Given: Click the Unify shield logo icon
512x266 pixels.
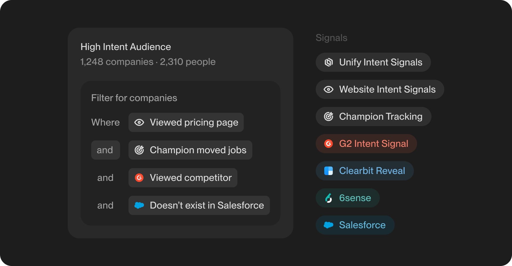Looking at the screenshot, I should [329, 62].
